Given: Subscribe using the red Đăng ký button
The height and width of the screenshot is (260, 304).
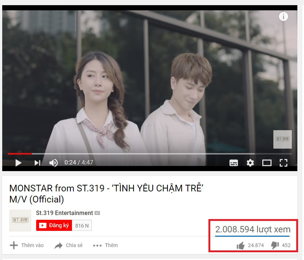Looking at the screenshot, I should [54, 225].
